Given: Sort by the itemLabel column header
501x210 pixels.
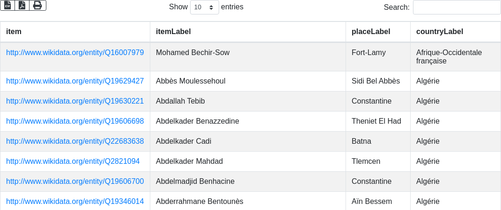Looking at the screenshot, I should (248, 32).
